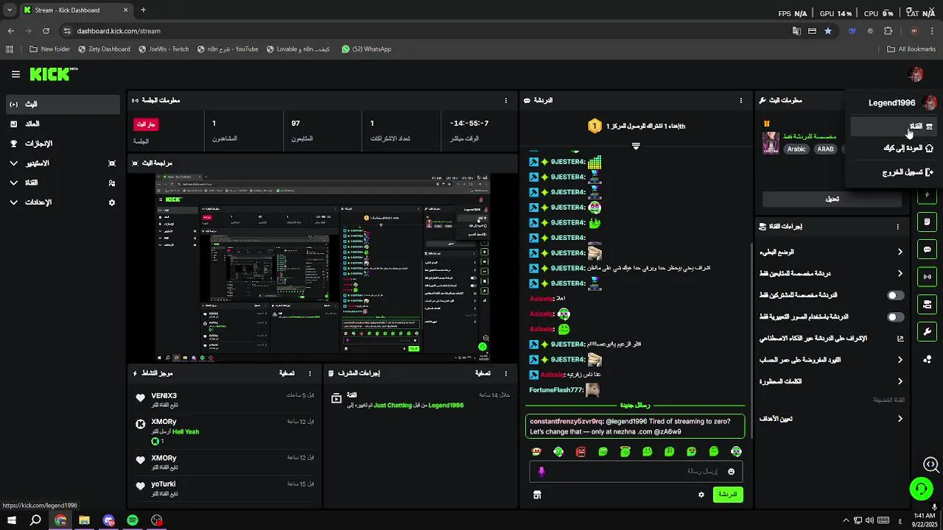Click the chat scroll-down arrow under pinned banner
The width and height of the screenshot is (943, 530).
(636, 146)
